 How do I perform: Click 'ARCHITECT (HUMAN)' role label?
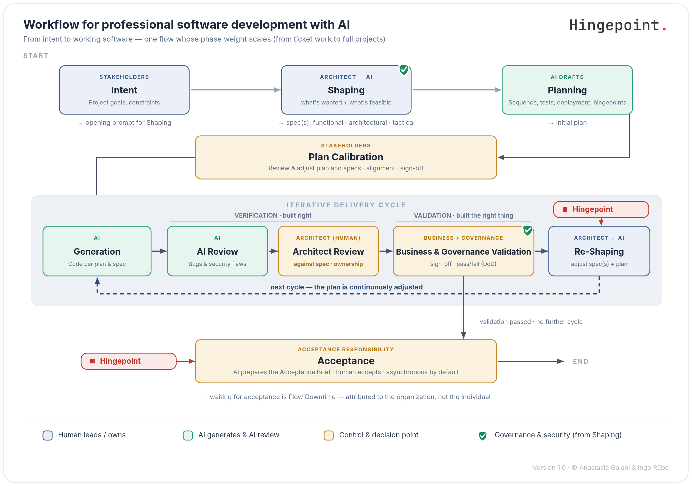(x=328, y=238)
